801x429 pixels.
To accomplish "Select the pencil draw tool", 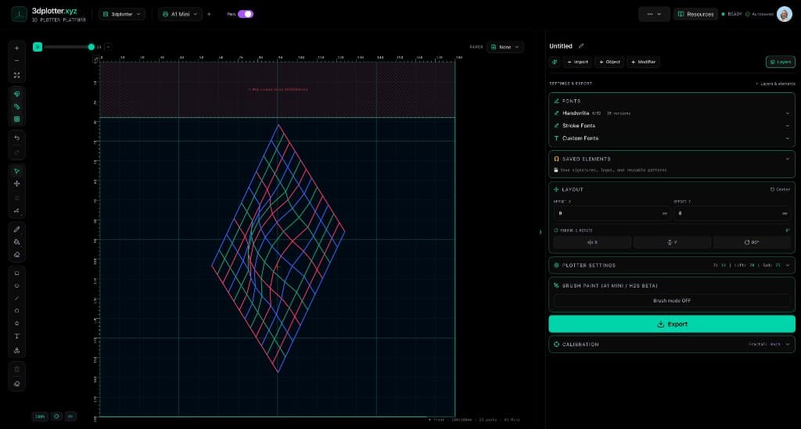I will (17, 229).
